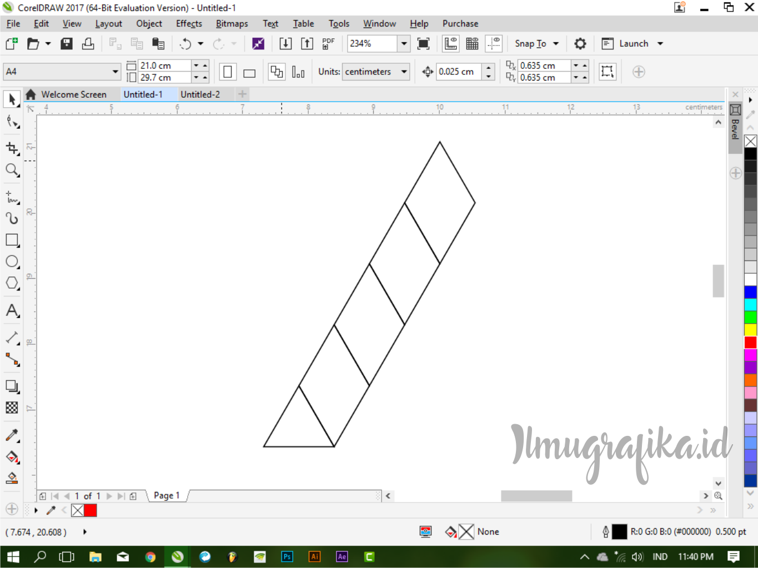Switch to the Untitled-2 tab

tap(201, 94)
